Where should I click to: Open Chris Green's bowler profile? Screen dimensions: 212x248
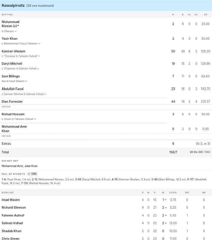[x=11, y=239]
